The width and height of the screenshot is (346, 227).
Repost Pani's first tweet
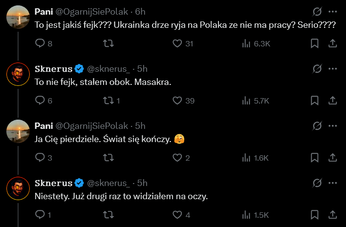[x=109, y=43]
